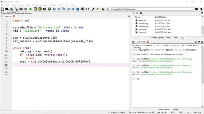Step into function debugger icon
The height and width of the screenshot is (114, 204).
(64, 9)
